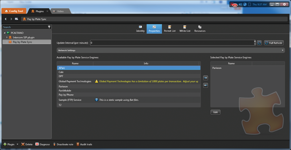Click Deactivate role
This screenshot has height=150, width=291.
pyautogui.click(x=63, y=144)
